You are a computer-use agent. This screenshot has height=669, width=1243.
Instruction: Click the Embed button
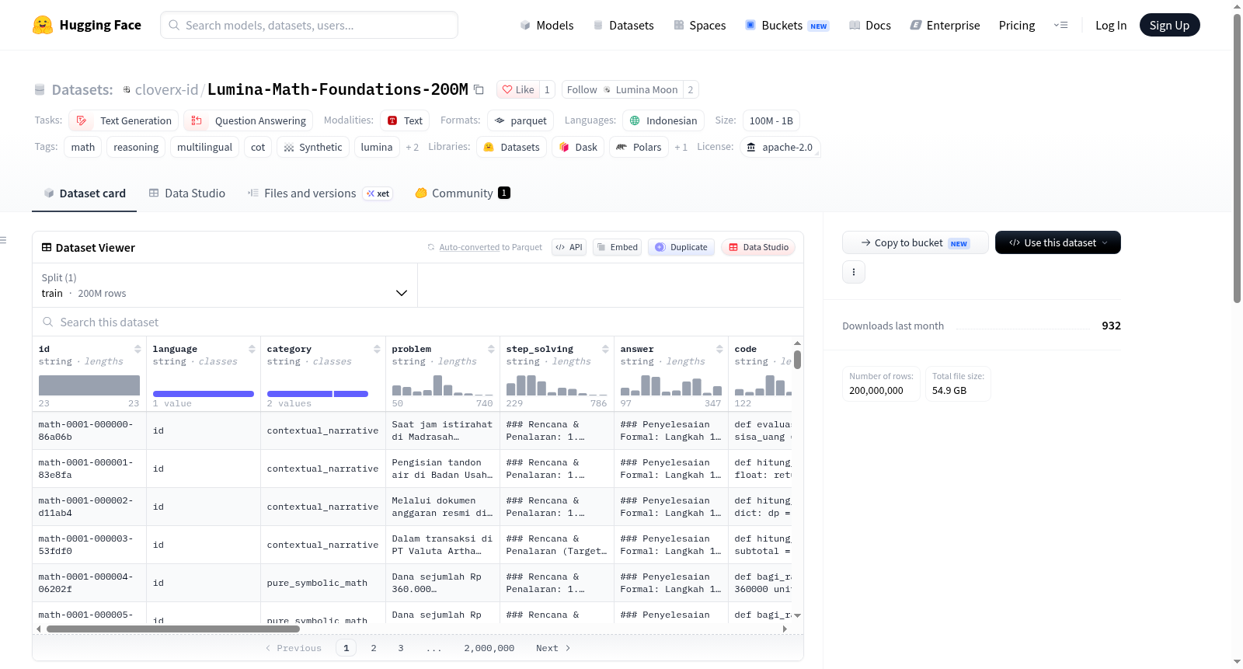tap(617, 247)
